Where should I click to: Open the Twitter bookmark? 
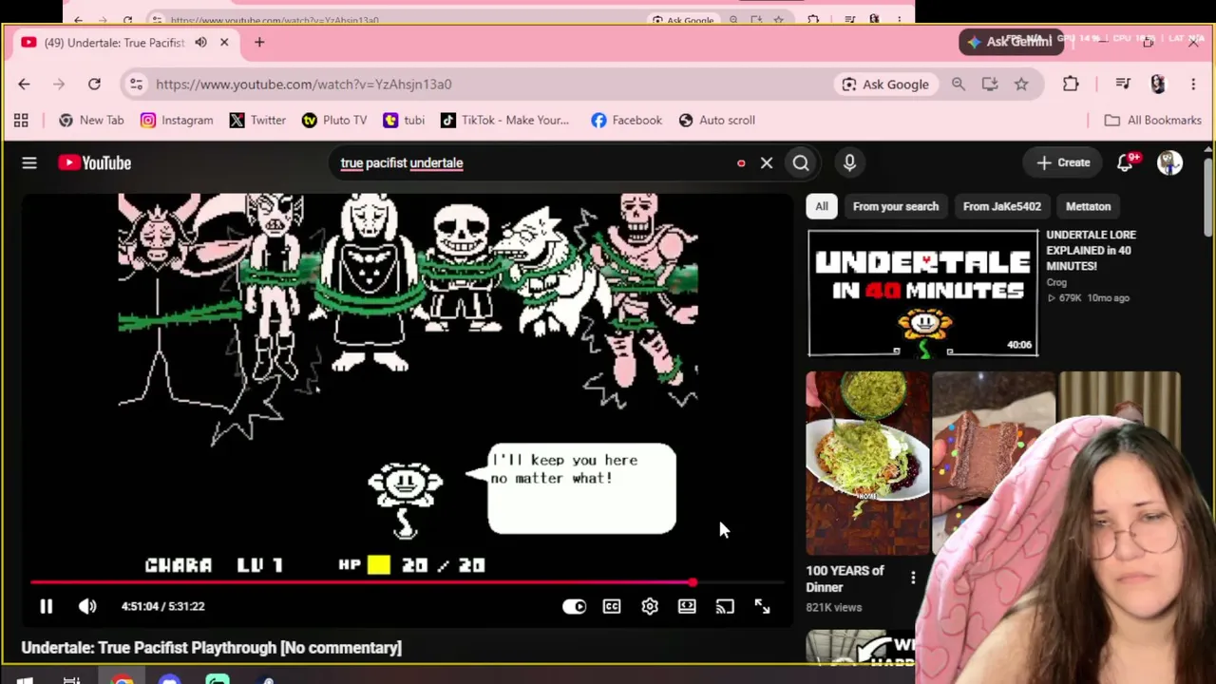[257, 121]
